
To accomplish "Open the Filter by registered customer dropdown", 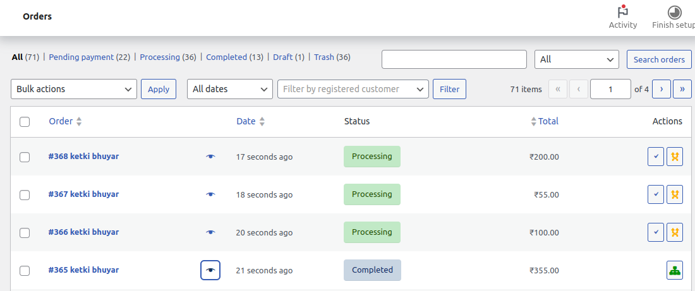I will click(x=353, y=89).
